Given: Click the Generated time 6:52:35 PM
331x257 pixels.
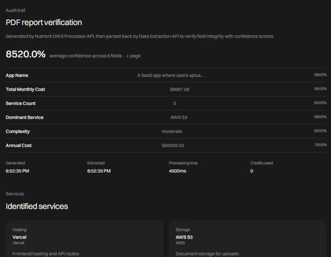Looking at the screenshot, I should (17, 171).
